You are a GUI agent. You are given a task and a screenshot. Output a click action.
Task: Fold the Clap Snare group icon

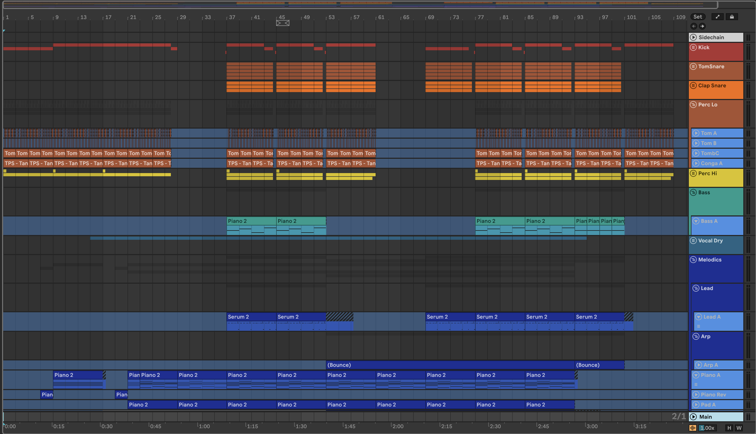[693, 85]
